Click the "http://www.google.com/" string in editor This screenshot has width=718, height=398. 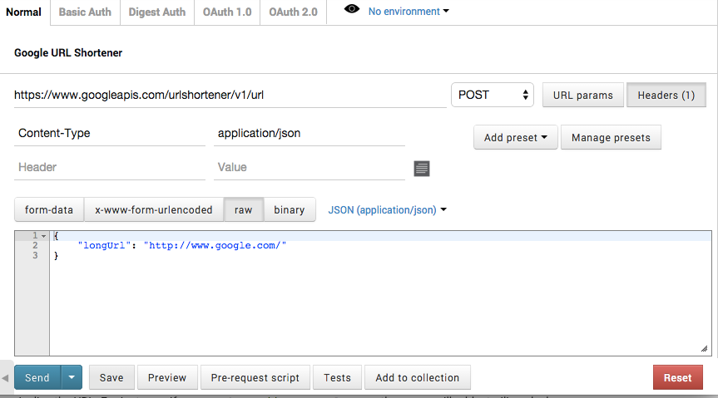[x=215, y=246]
